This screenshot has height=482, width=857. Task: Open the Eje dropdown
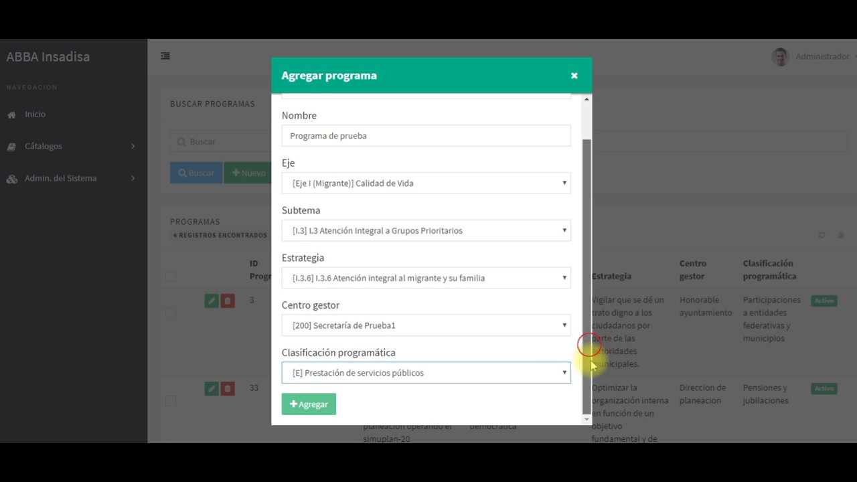click(x=426, y=183)
